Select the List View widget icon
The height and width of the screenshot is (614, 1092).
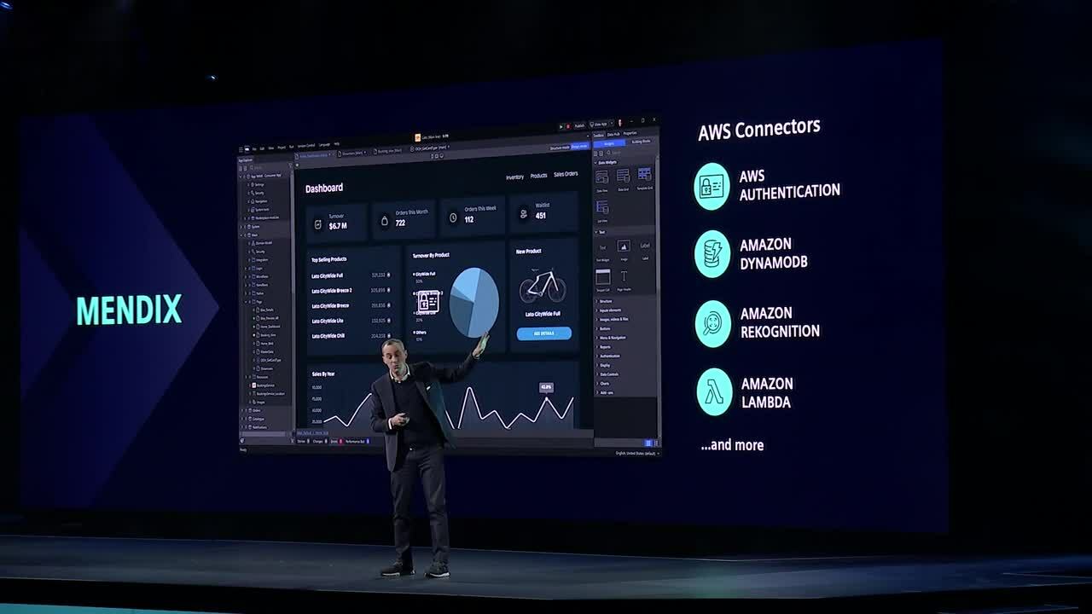pyautogui.click(x=602, y=208)
